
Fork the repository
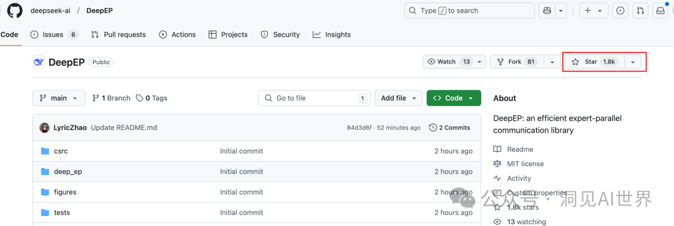(x=517, y=62)
